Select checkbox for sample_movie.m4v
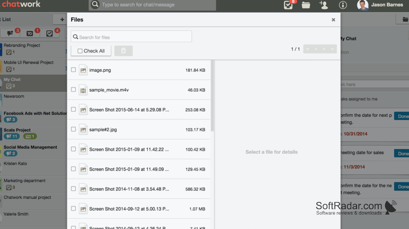This screenshot has height=229, width=409. (74, 90)
